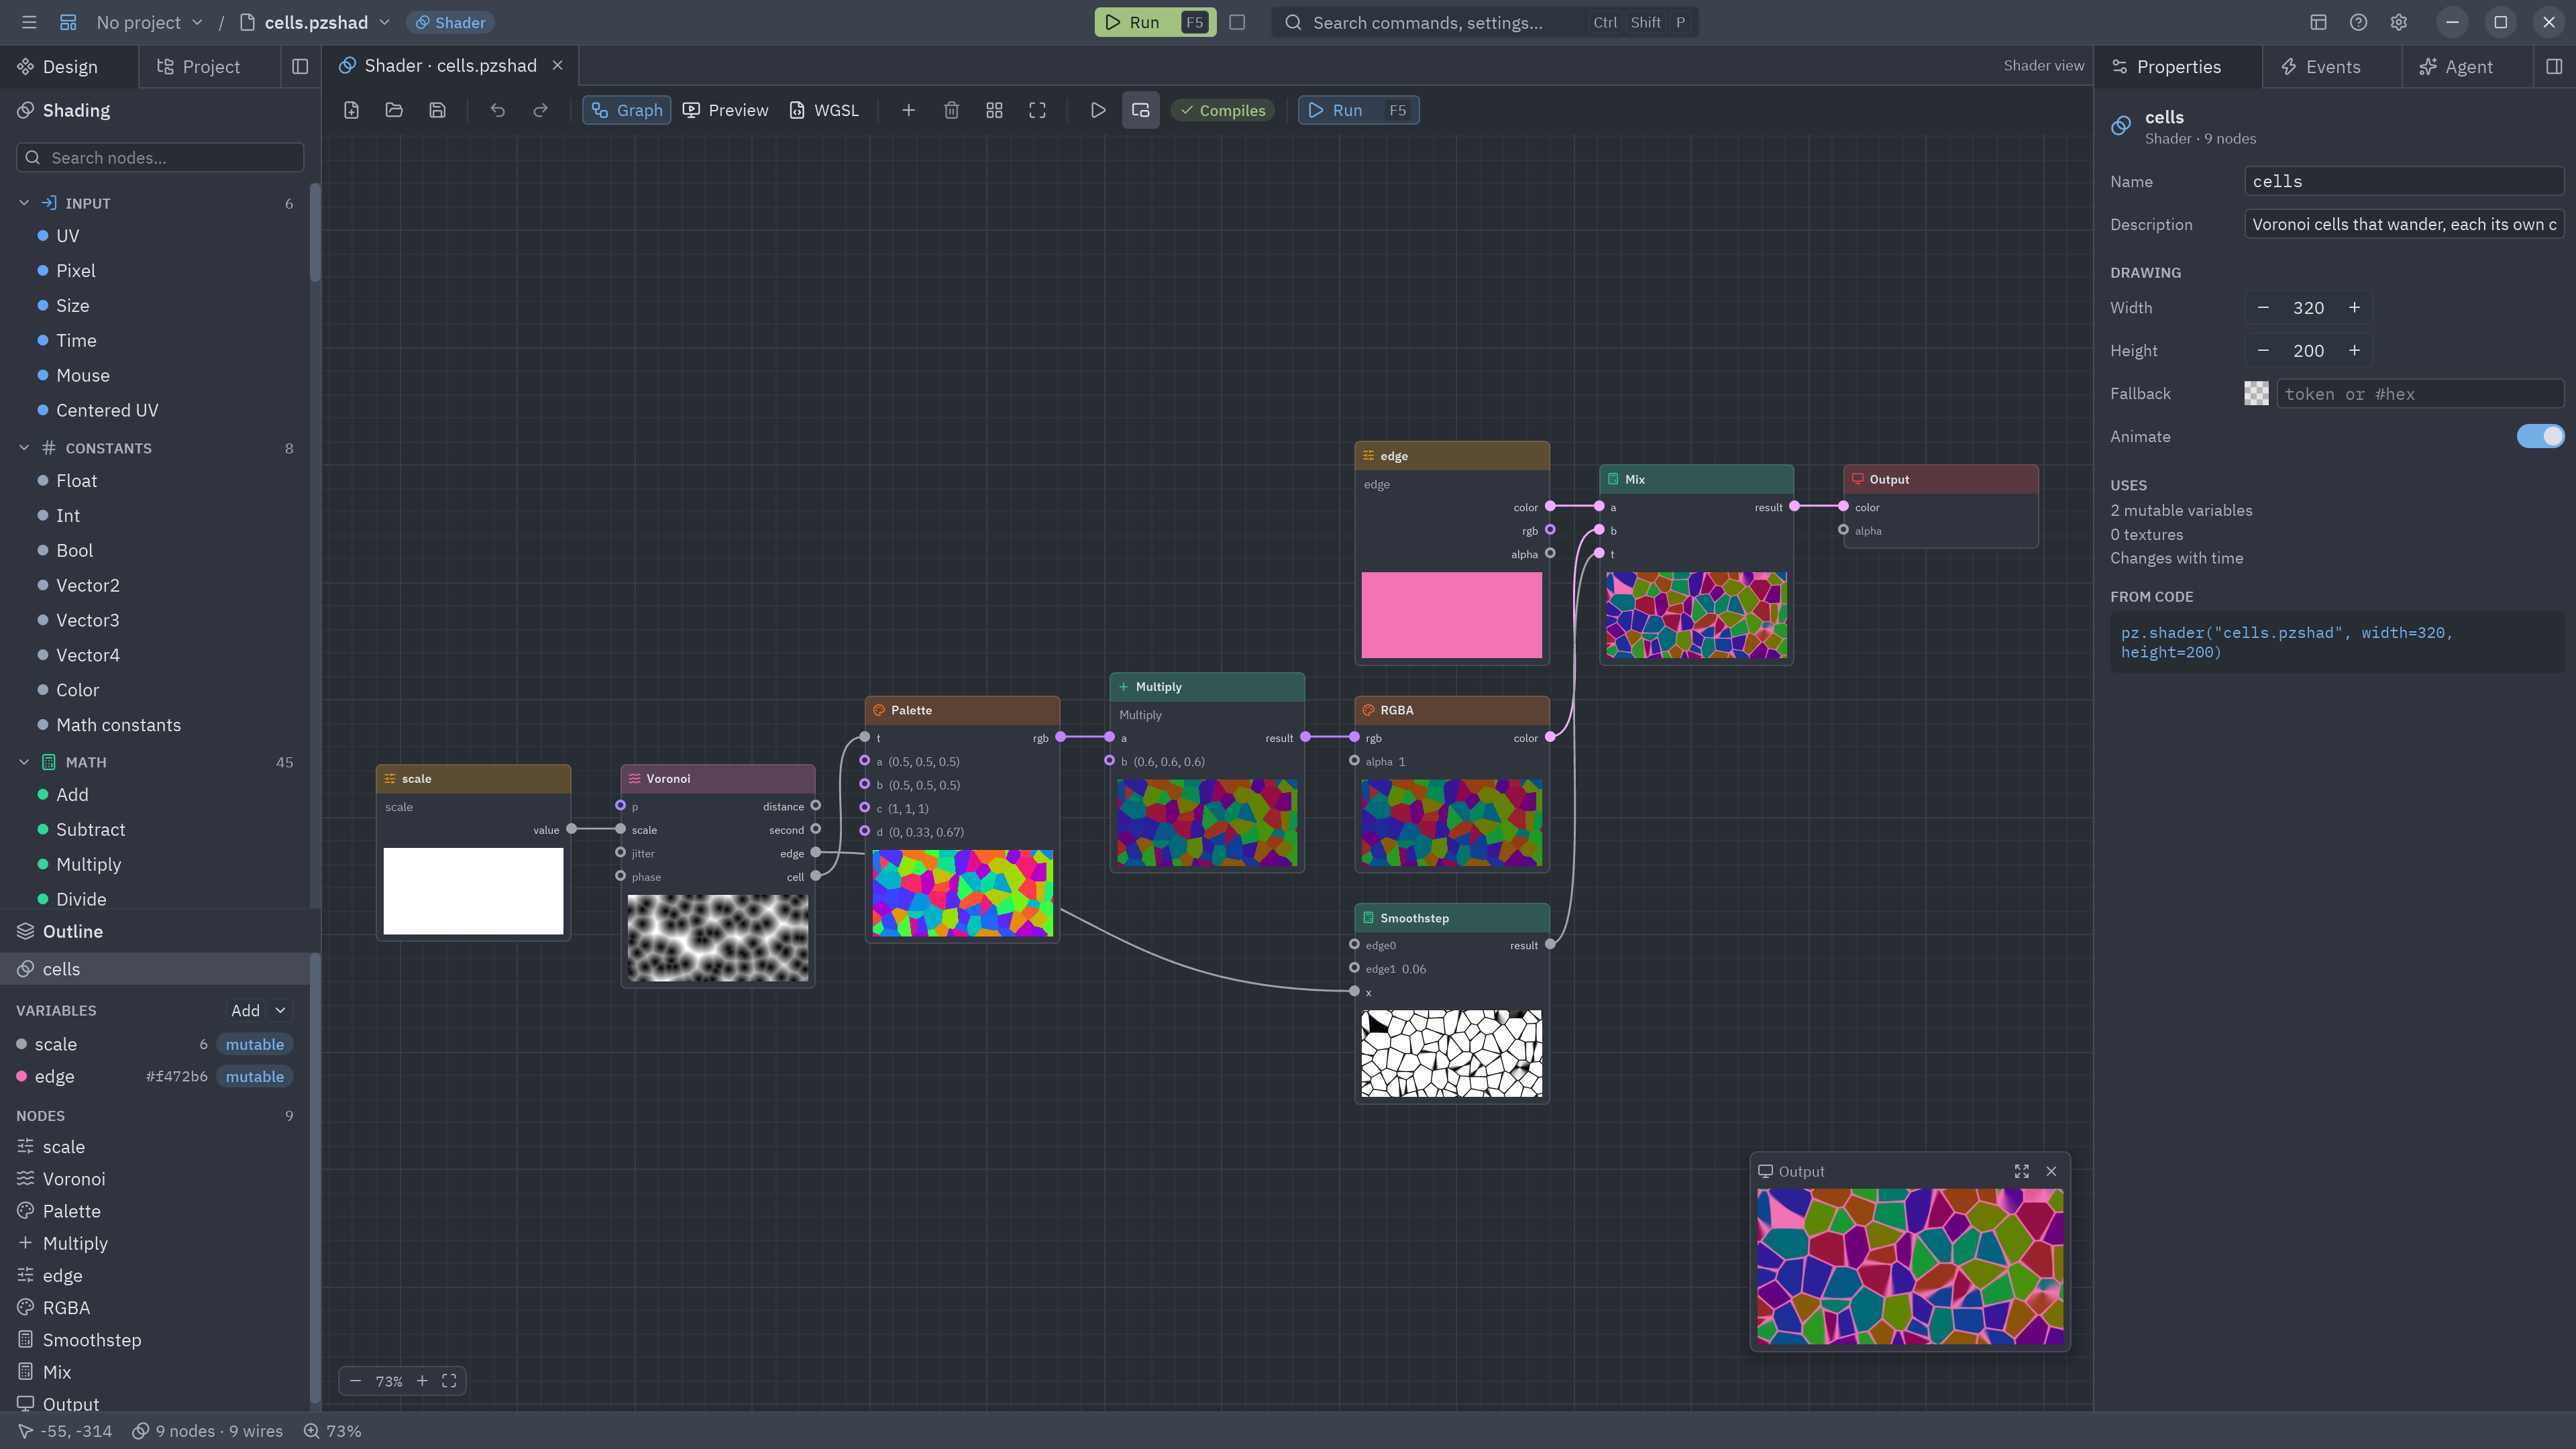The width and height of the screenshot is (2576, 1449).
Task: Open settings gear in title bar
Action: pyautogui.click(x=2398, y=22)
